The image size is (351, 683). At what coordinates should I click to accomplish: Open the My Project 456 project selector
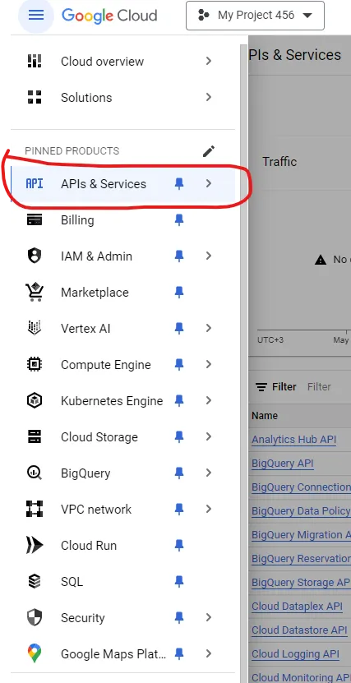pyautogui.click(x=255, y=16)
